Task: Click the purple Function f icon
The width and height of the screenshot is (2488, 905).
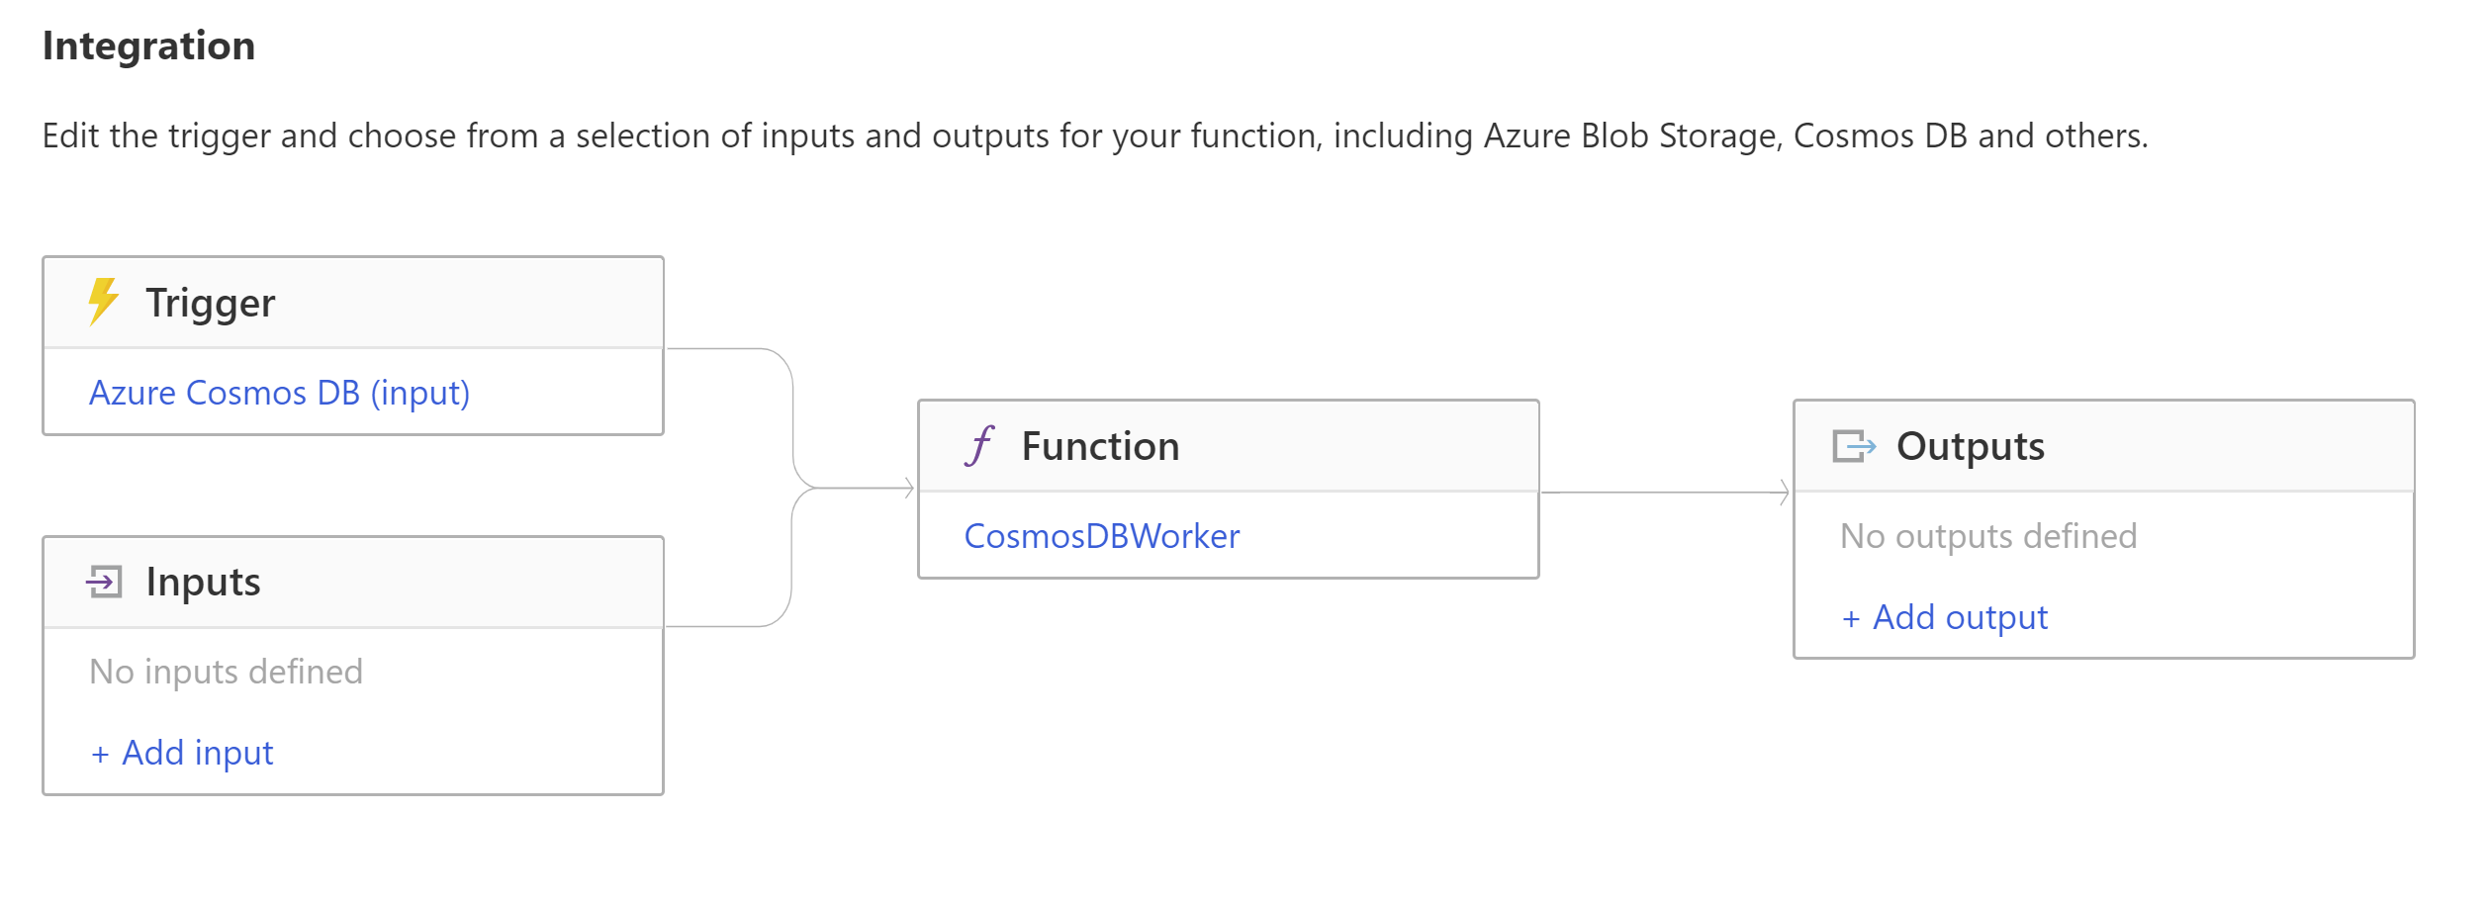Action: click(x=979, y=446)
